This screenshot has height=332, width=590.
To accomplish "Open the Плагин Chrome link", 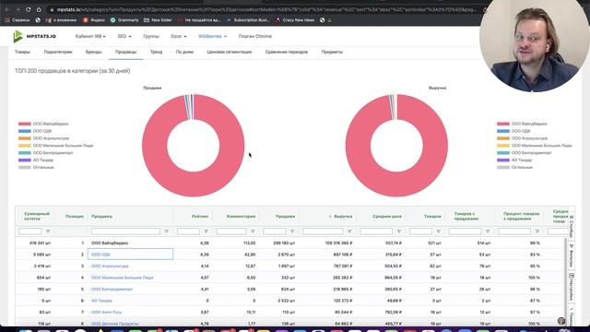I will pos(255,36).
